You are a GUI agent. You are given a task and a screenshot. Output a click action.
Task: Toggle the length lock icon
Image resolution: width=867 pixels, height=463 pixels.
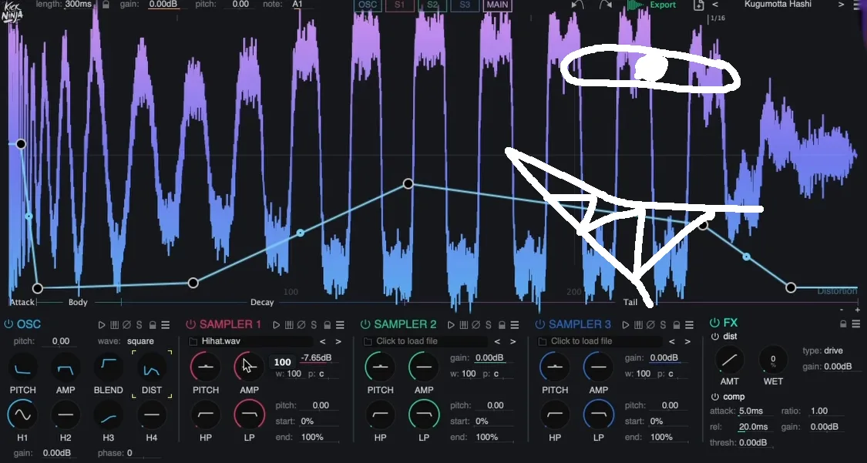(x=106, y=5)
